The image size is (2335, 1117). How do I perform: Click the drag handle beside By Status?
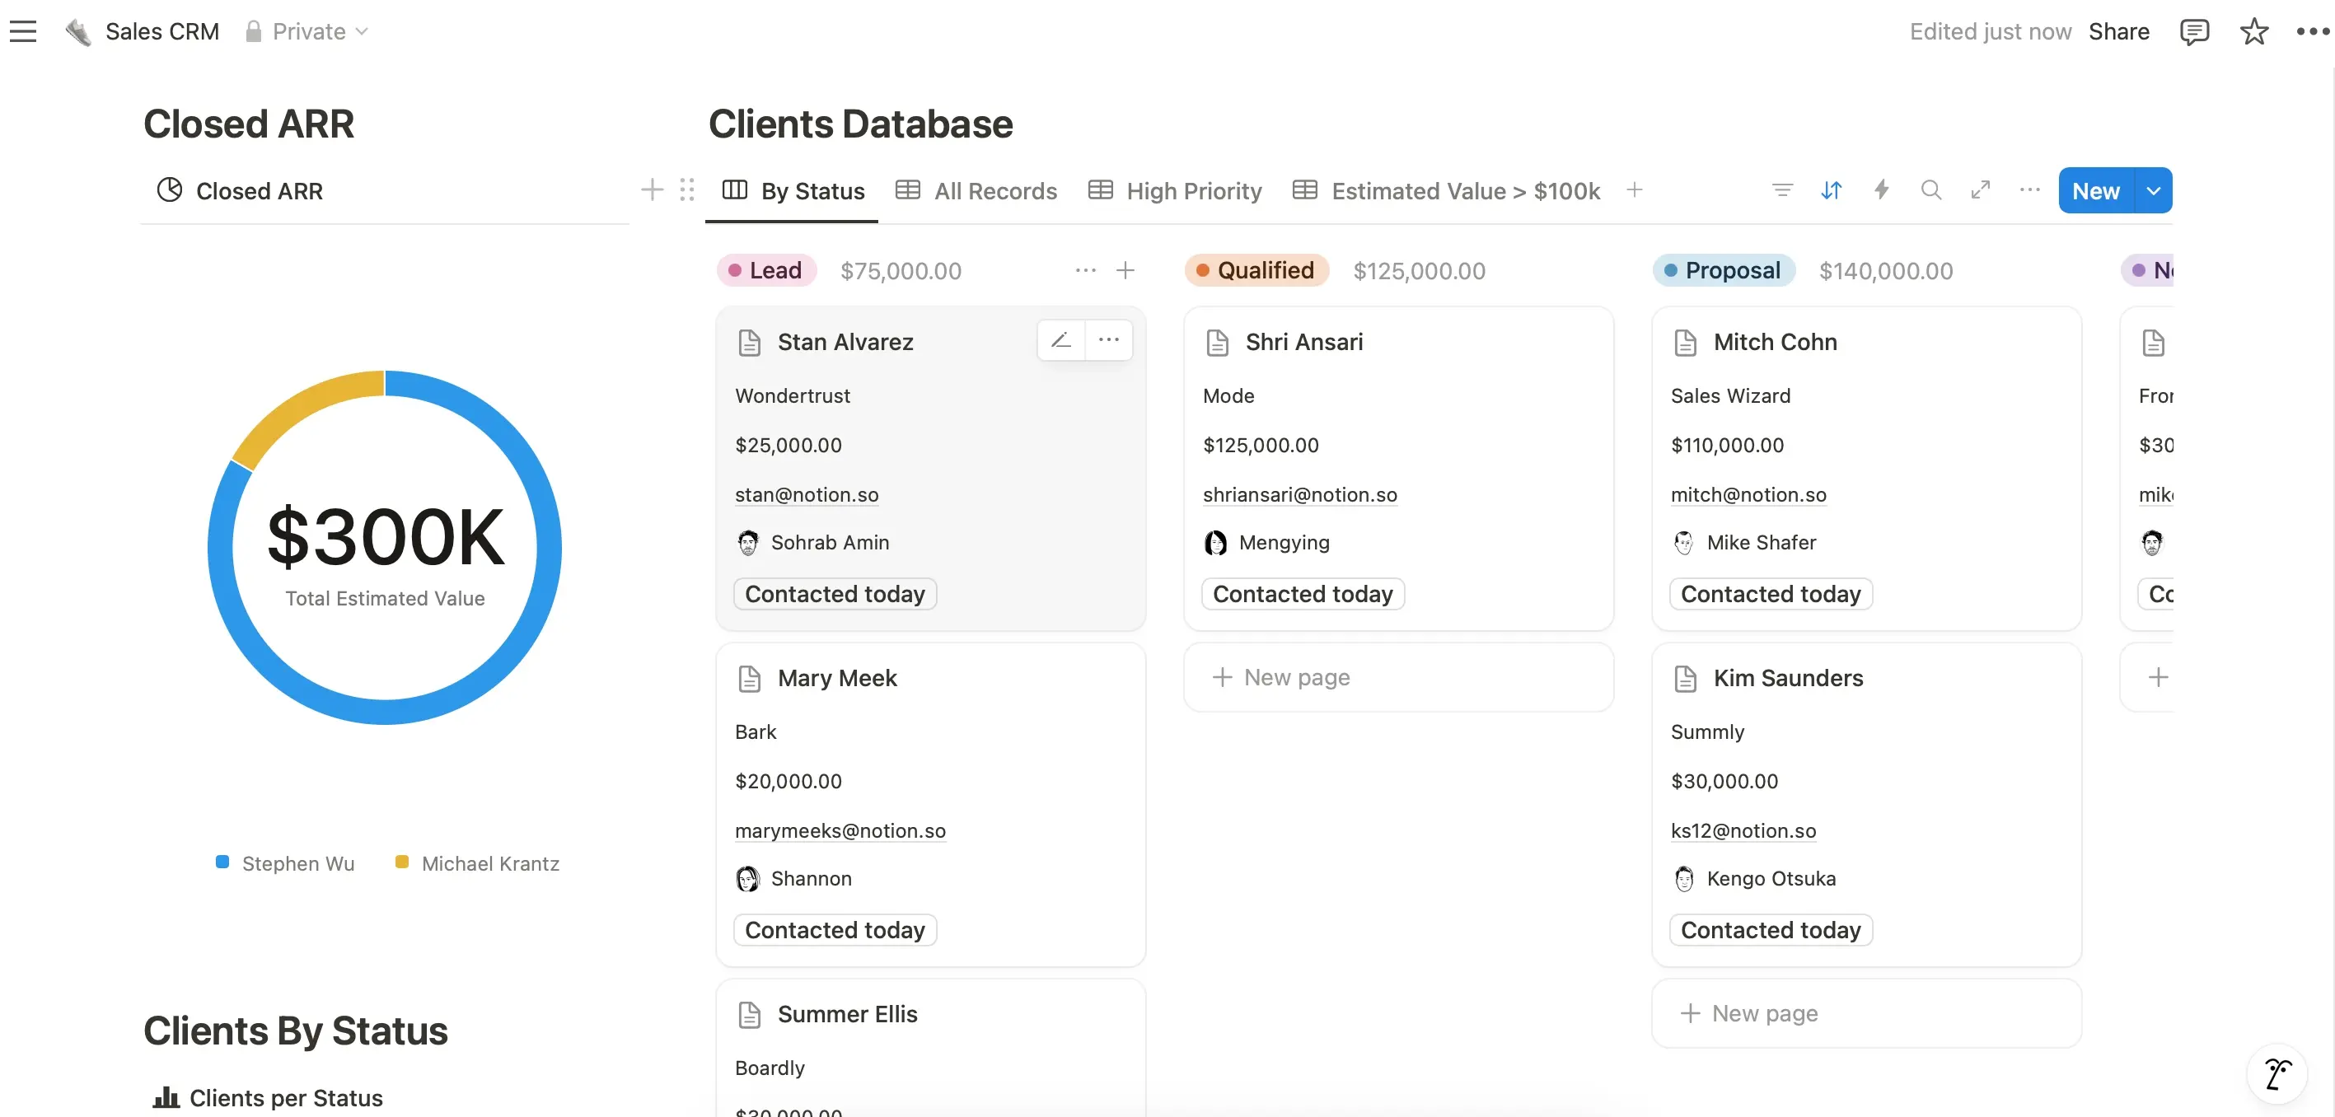pyautogui.click(x=687, y=190)
